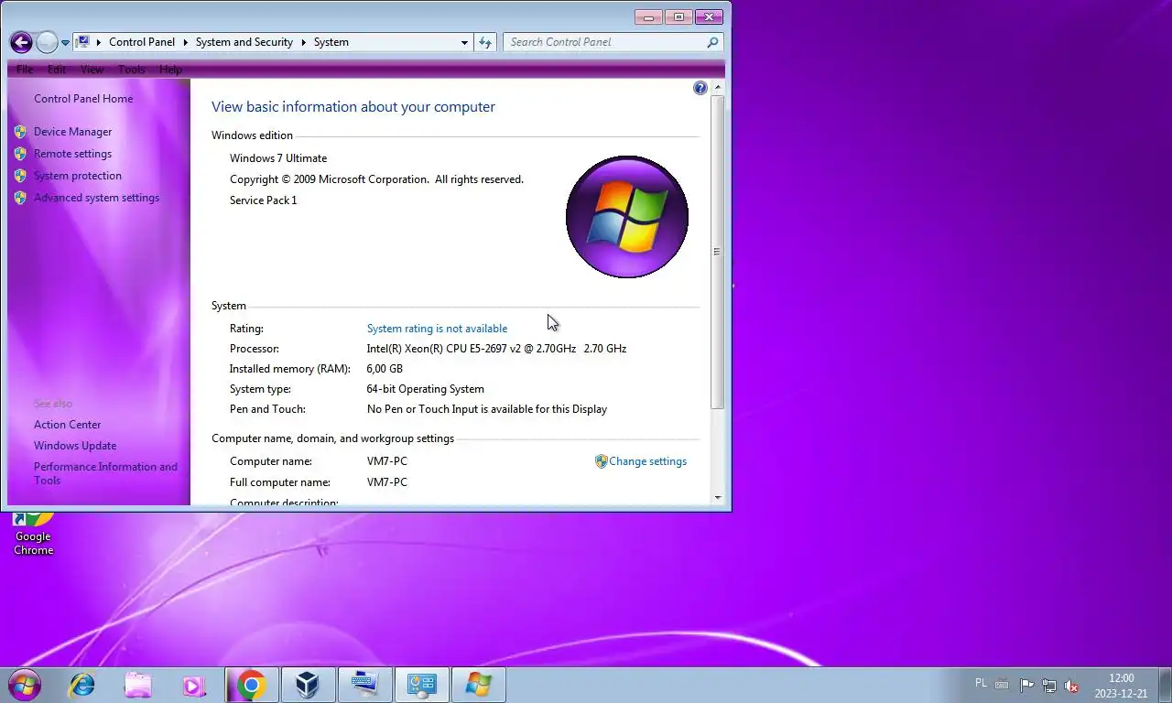This screenshot has width=1172, height=703.
Task: Open Remote settings link
Action: coord(72,154)
